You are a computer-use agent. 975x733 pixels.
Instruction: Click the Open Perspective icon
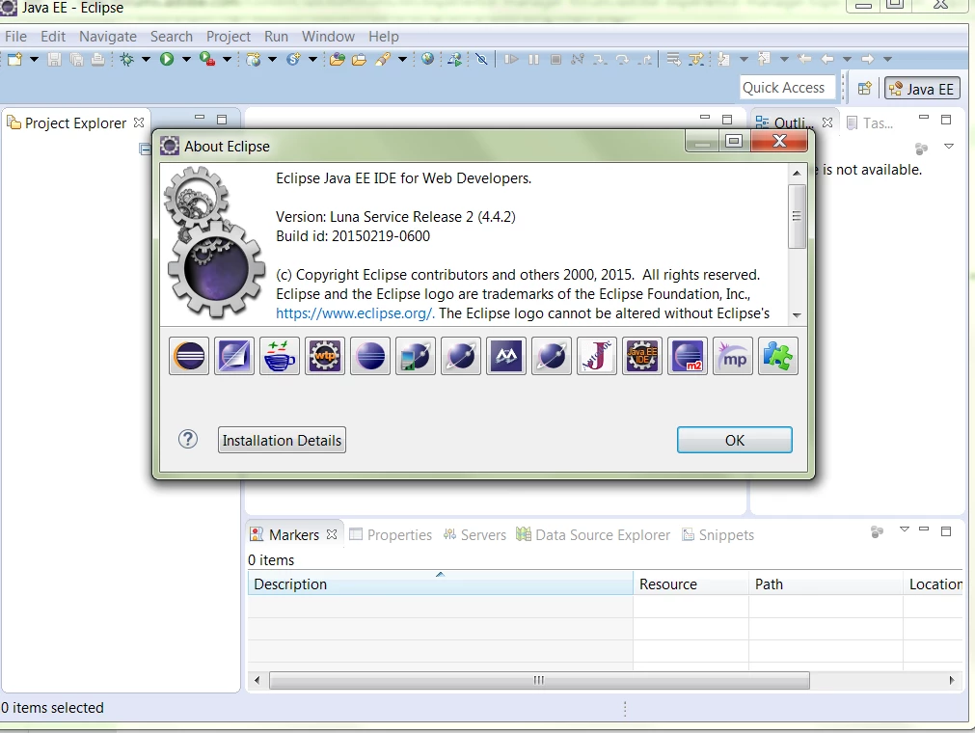coord(864,89)
